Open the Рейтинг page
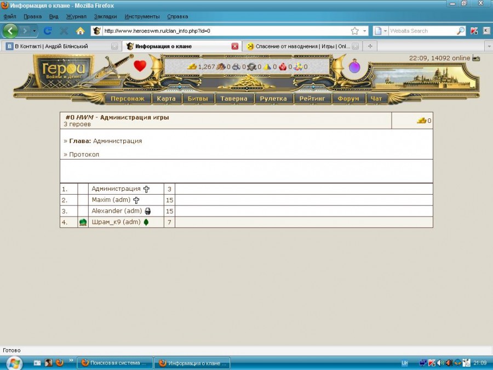Screen dimensions: 493x370 (x=312, y=99)
